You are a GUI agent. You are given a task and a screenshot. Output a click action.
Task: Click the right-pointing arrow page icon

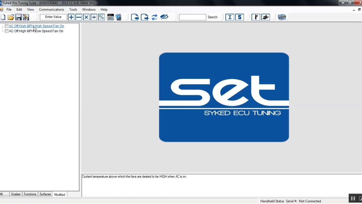point(145,17)
